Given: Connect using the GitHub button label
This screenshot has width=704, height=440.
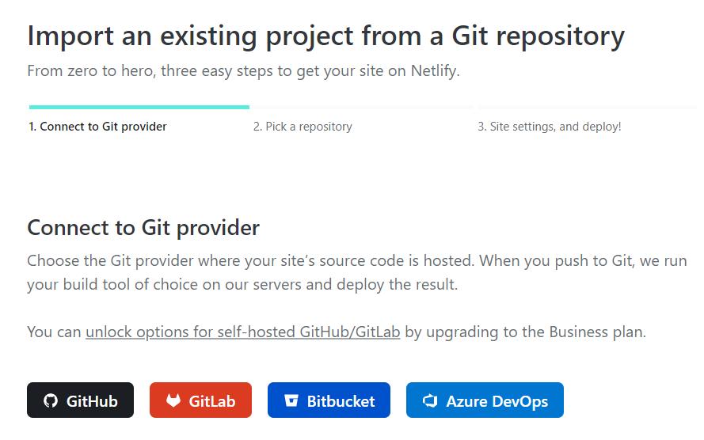Looking at the screenshot, I should (92, 401).
